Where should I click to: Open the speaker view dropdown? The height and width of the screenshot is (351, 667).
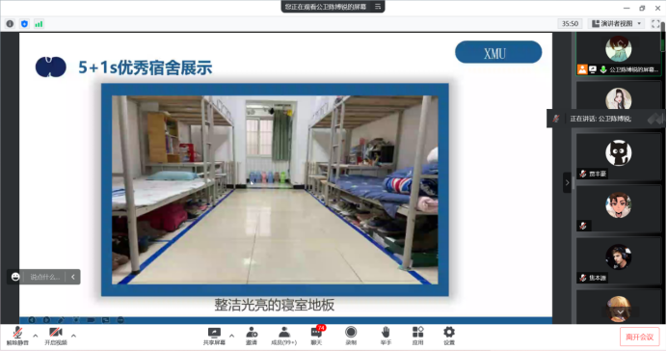[x=617, y=24]
